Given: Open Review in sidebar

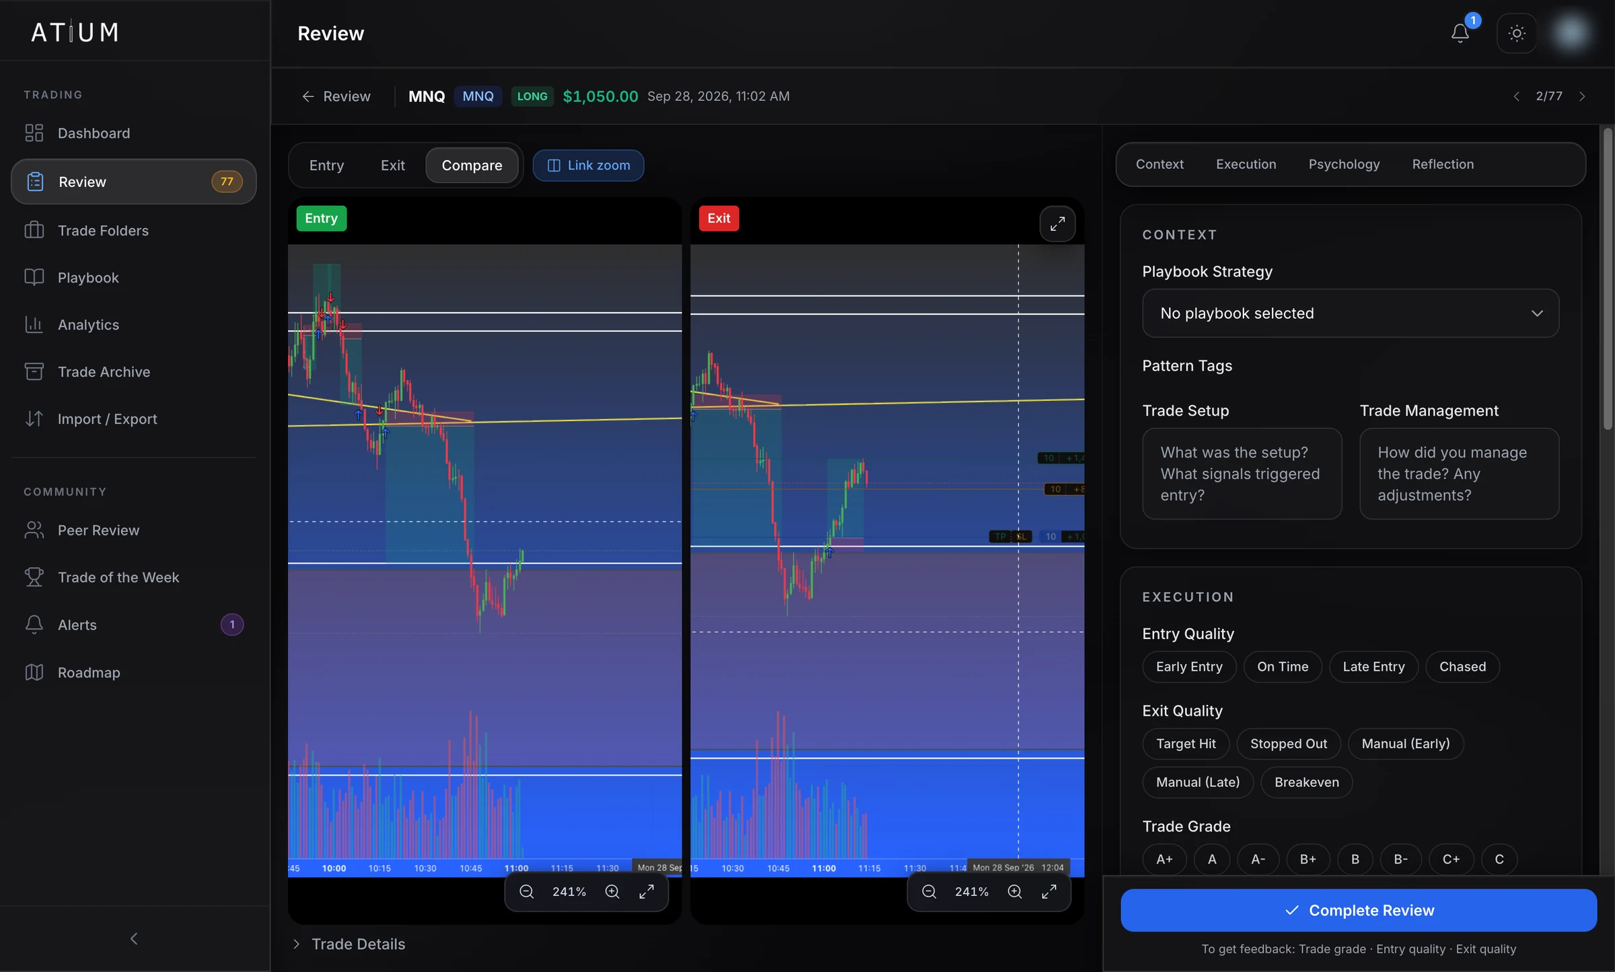Looking at the screenshot, I should point(133,182).
